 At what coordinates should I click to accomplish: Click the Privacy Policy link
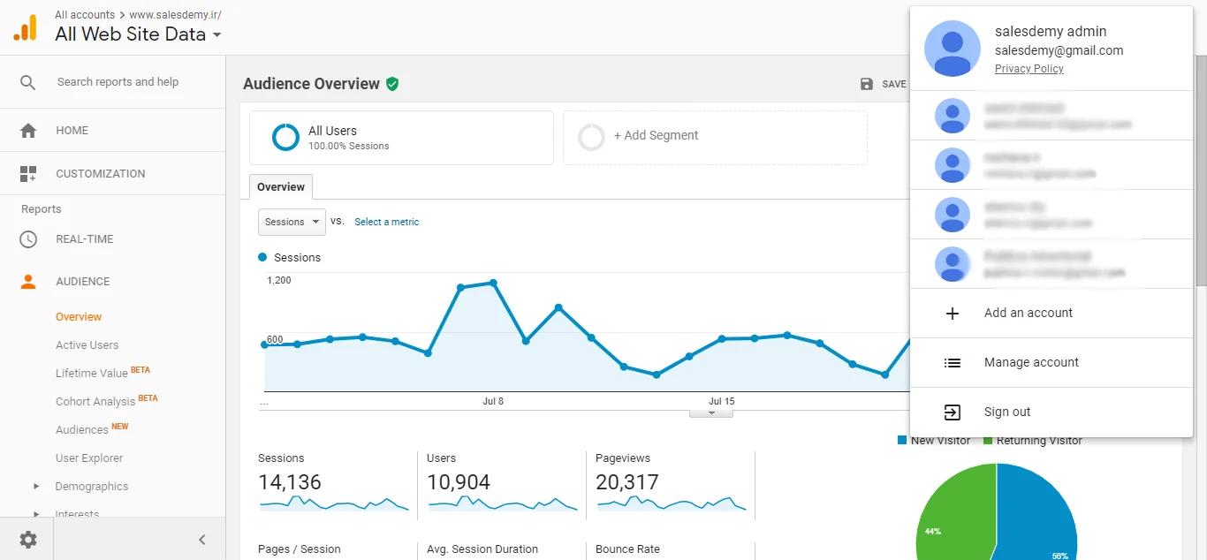[1029, 69]
